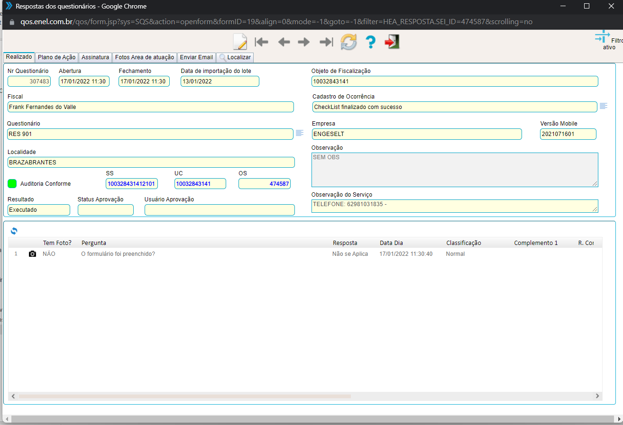Go to first record arrow

[261, 42]
